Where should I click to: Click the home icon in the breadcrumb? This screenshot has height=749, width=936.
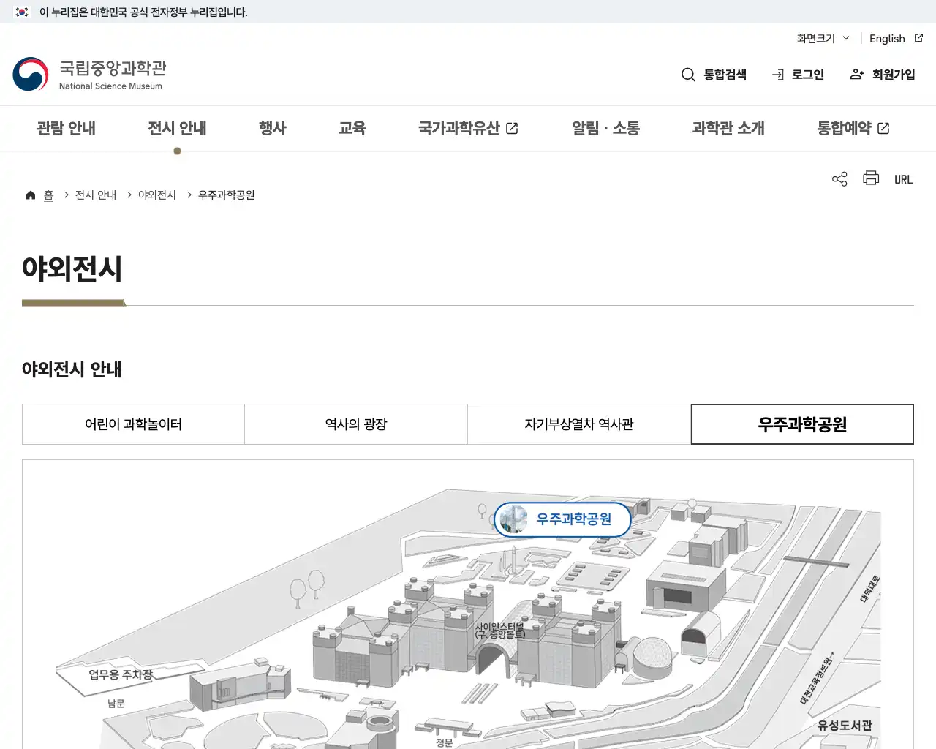point(31,194)
